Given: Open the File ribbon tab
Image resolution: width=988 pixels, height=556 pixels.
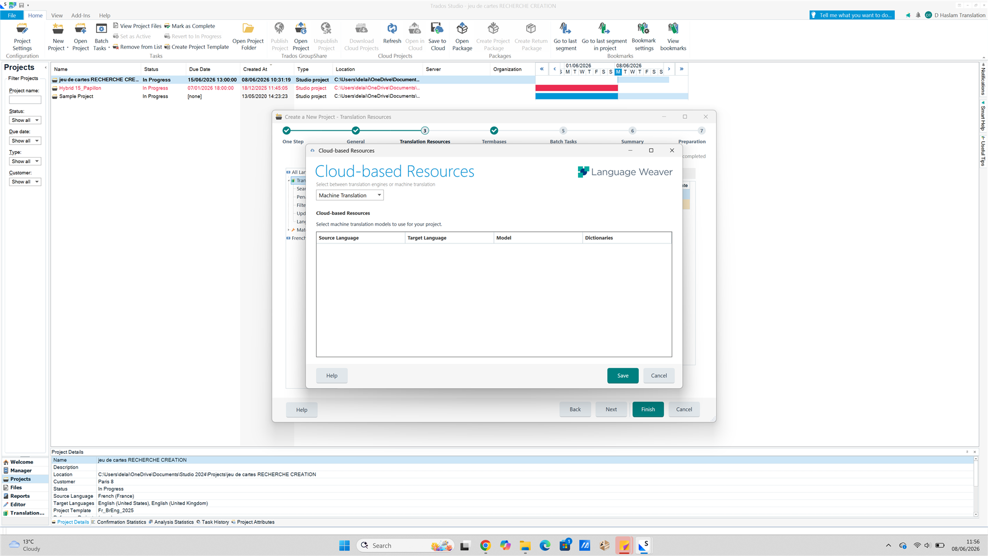Looking at the screenshot, I should (12, 15).
